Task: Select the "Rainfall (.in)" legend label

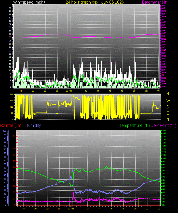Action: tap(11, 125)
